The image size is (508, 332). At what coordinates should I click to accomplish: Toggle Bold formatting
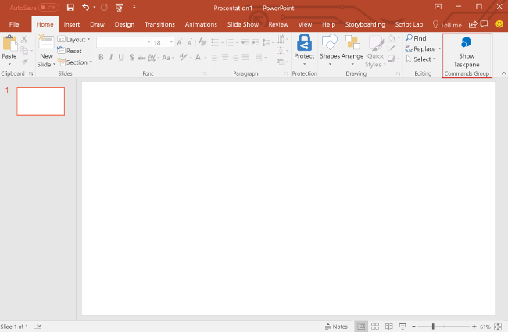tap(101, 57)
